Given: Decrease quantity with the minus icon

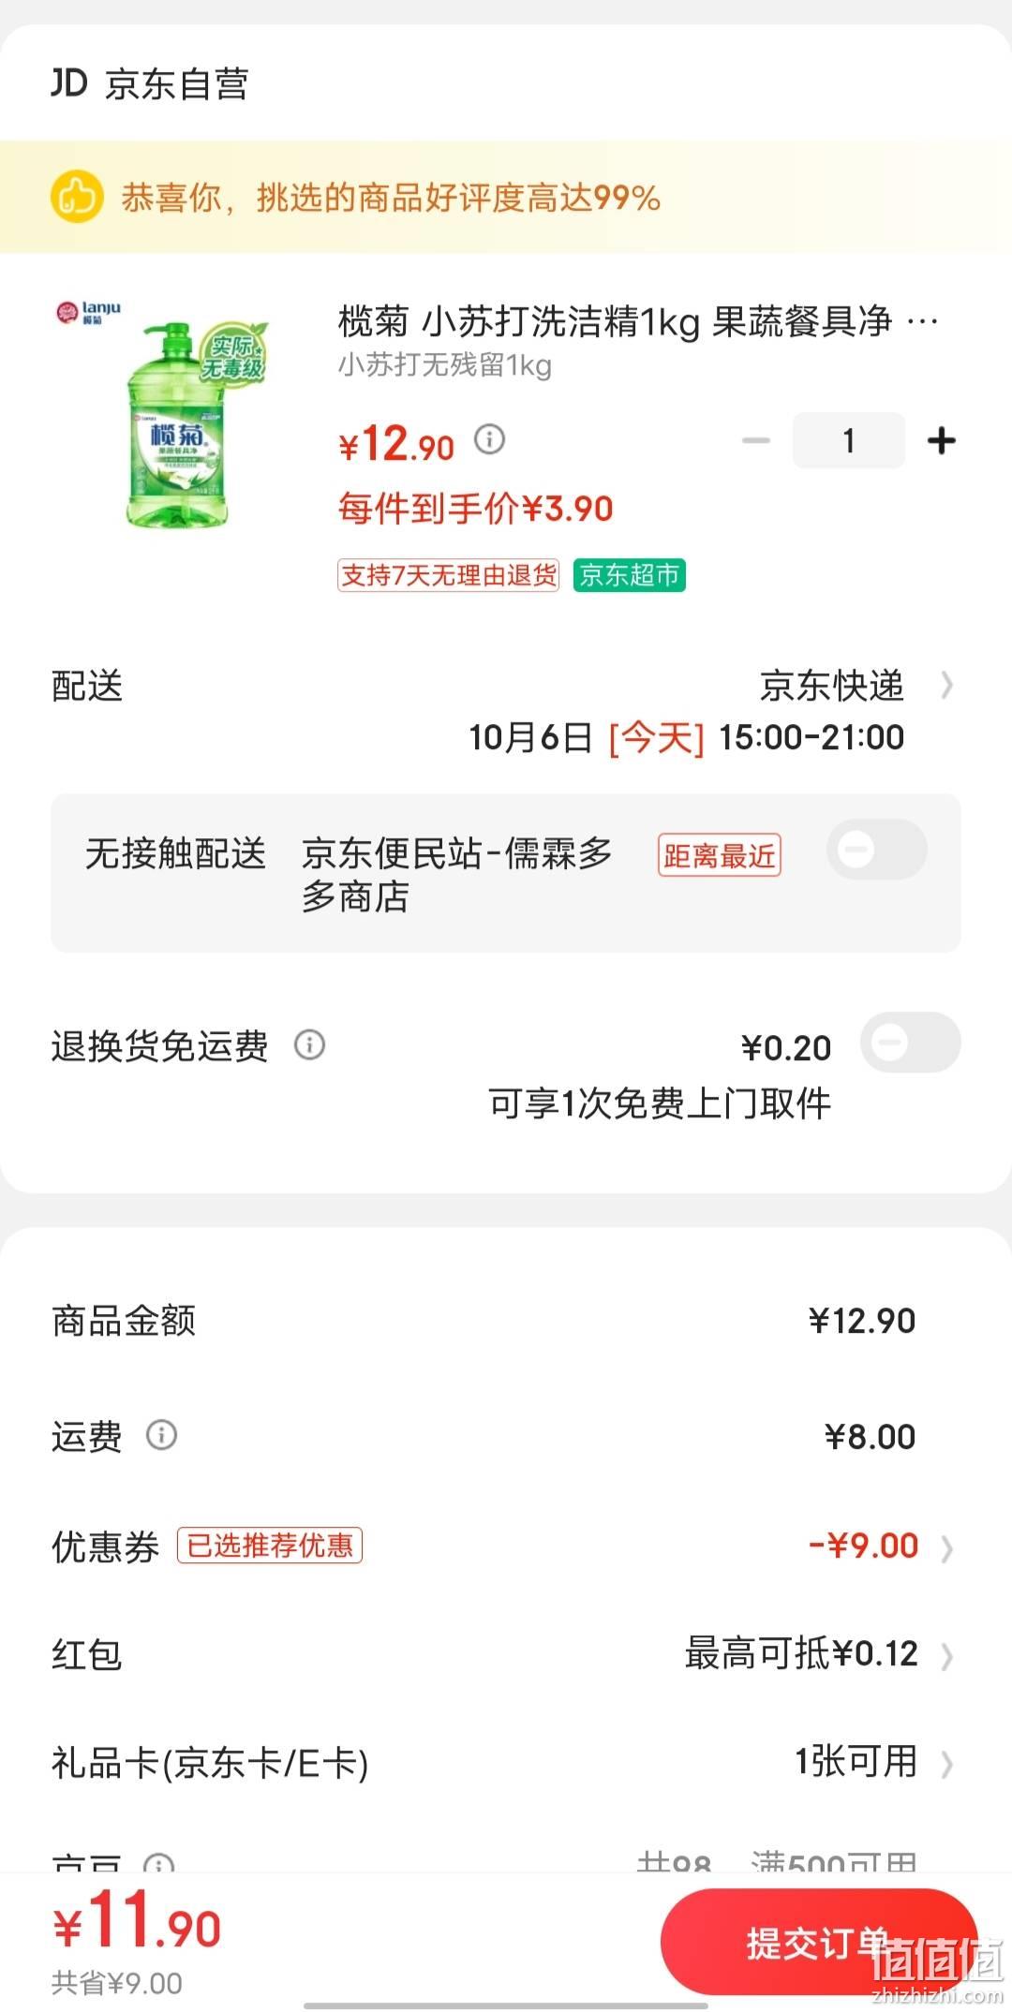Looking at the screenshot, I should 755,440.
